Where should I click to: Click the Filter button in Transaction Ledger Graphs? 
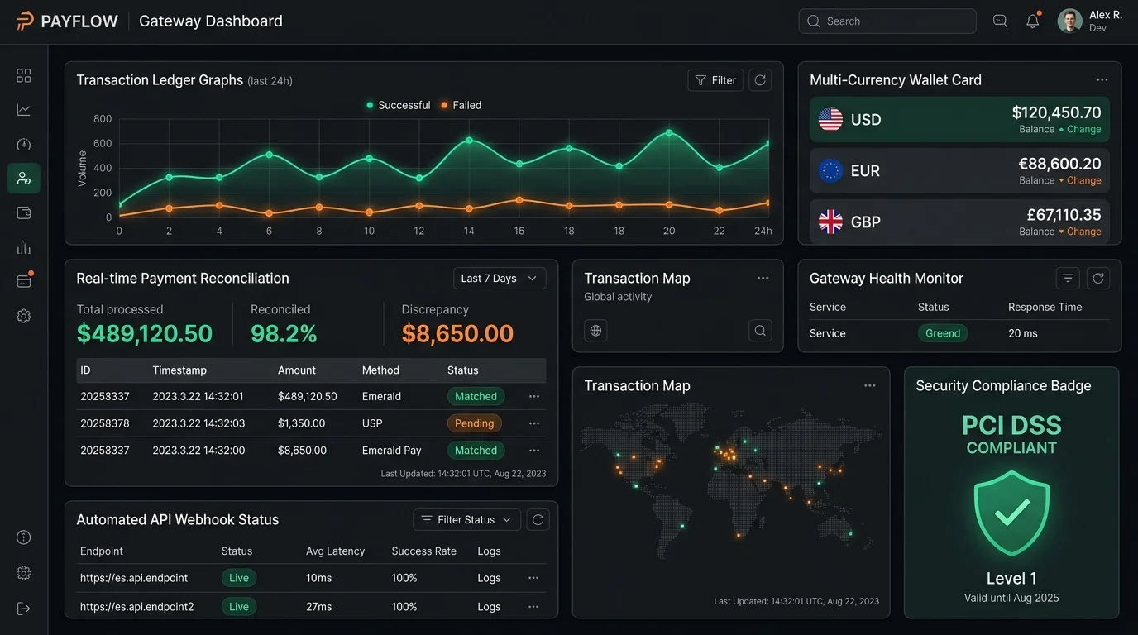click(715, 80)
